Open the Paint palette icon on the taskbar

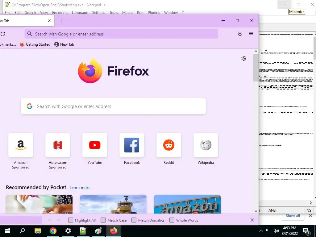(98, 231)
